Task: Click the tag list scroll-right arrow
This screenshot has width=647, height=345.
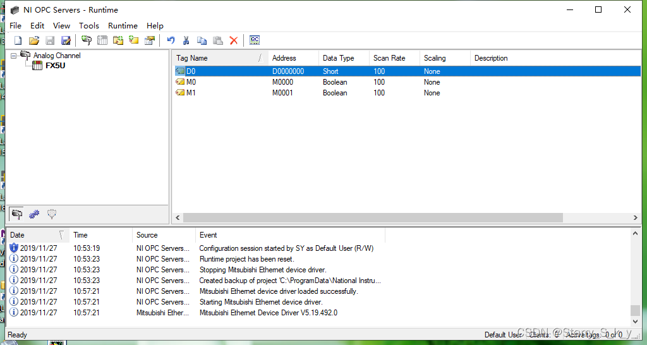Action: tap(636, 217)
